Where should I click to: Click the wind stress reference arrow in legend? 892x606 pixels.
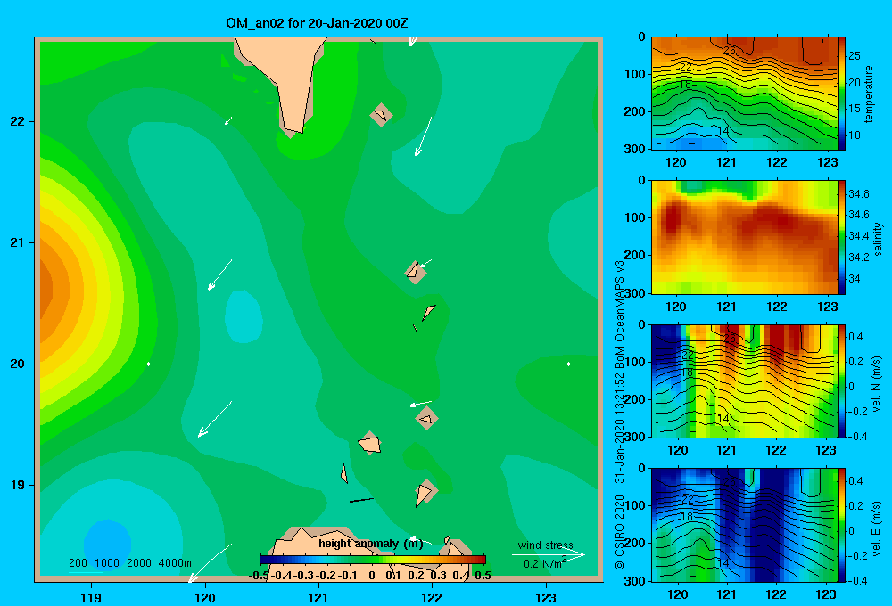[x=548, y=554]
